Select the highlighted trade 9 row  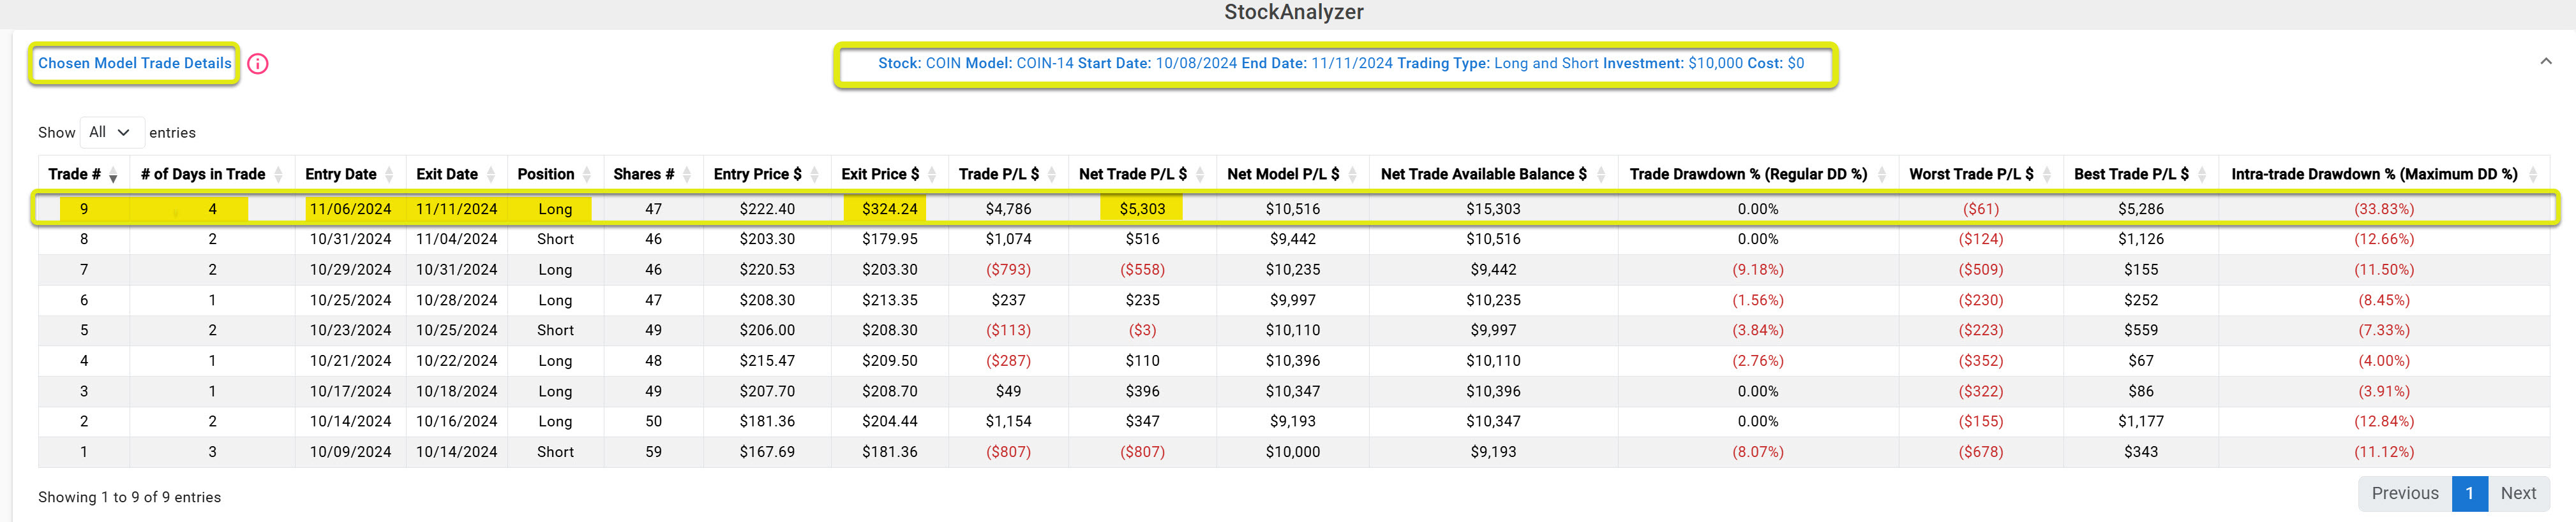click(x=1293, y=208)
